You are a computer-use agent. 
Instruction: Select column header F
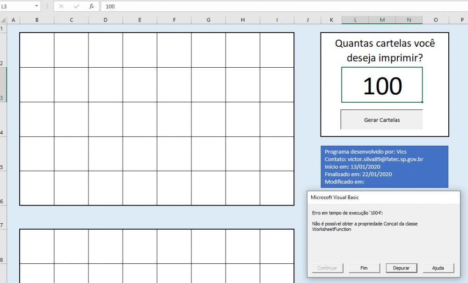[174, 20]
